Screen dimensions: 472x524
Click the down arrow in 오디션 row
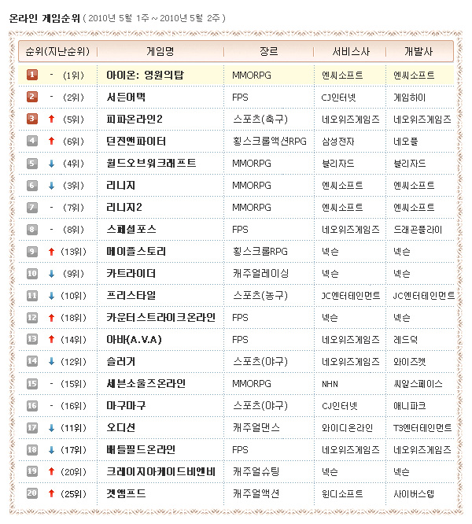(51, 427)
